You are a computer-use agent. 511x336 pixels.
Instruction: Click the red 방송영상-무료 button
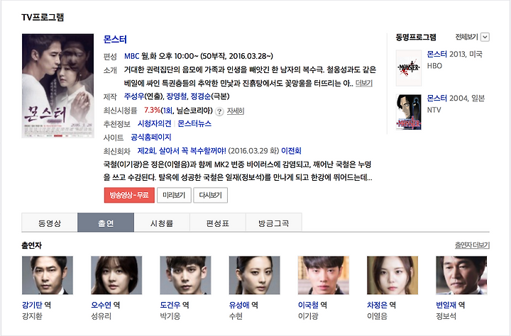129,196
